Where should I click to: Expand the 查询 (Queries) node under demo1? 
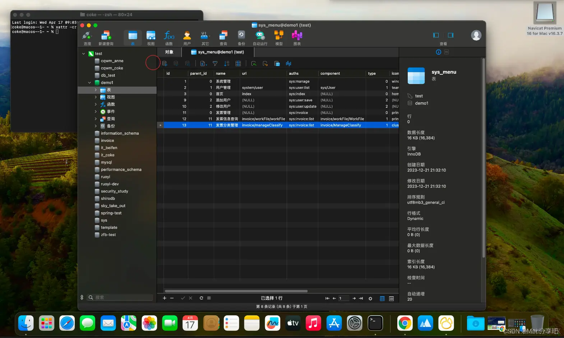coord(96,119)
